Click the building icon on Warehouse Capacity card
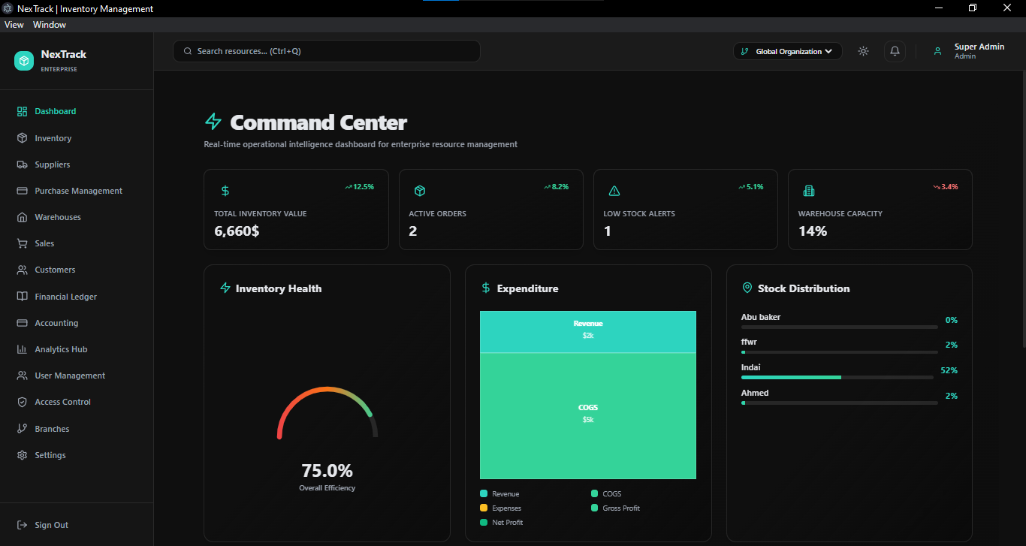The height and width of the screenshot is (546, 1026). [x=809, y=191]
